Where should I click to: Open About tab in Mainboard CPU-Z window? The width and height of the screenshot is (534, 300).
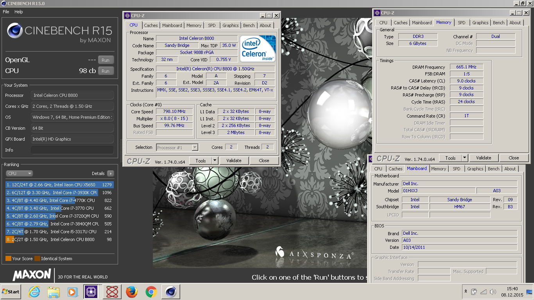510,169
